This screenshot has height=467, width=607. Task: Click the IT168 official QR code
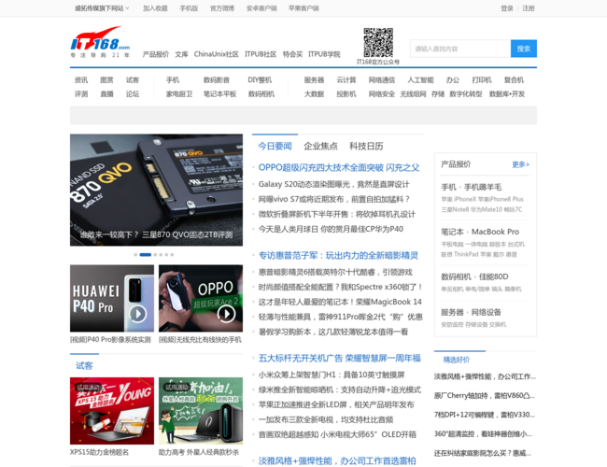[x=378, y=43]
